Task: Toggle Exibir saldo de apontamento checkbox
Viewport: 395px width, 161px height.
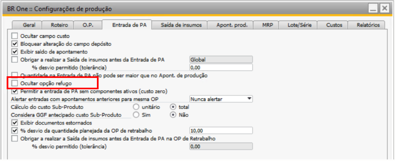Action: click(14, 52)
